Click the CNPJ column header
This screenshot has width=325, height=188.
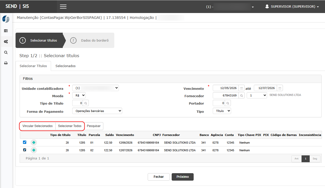point(157,135)
